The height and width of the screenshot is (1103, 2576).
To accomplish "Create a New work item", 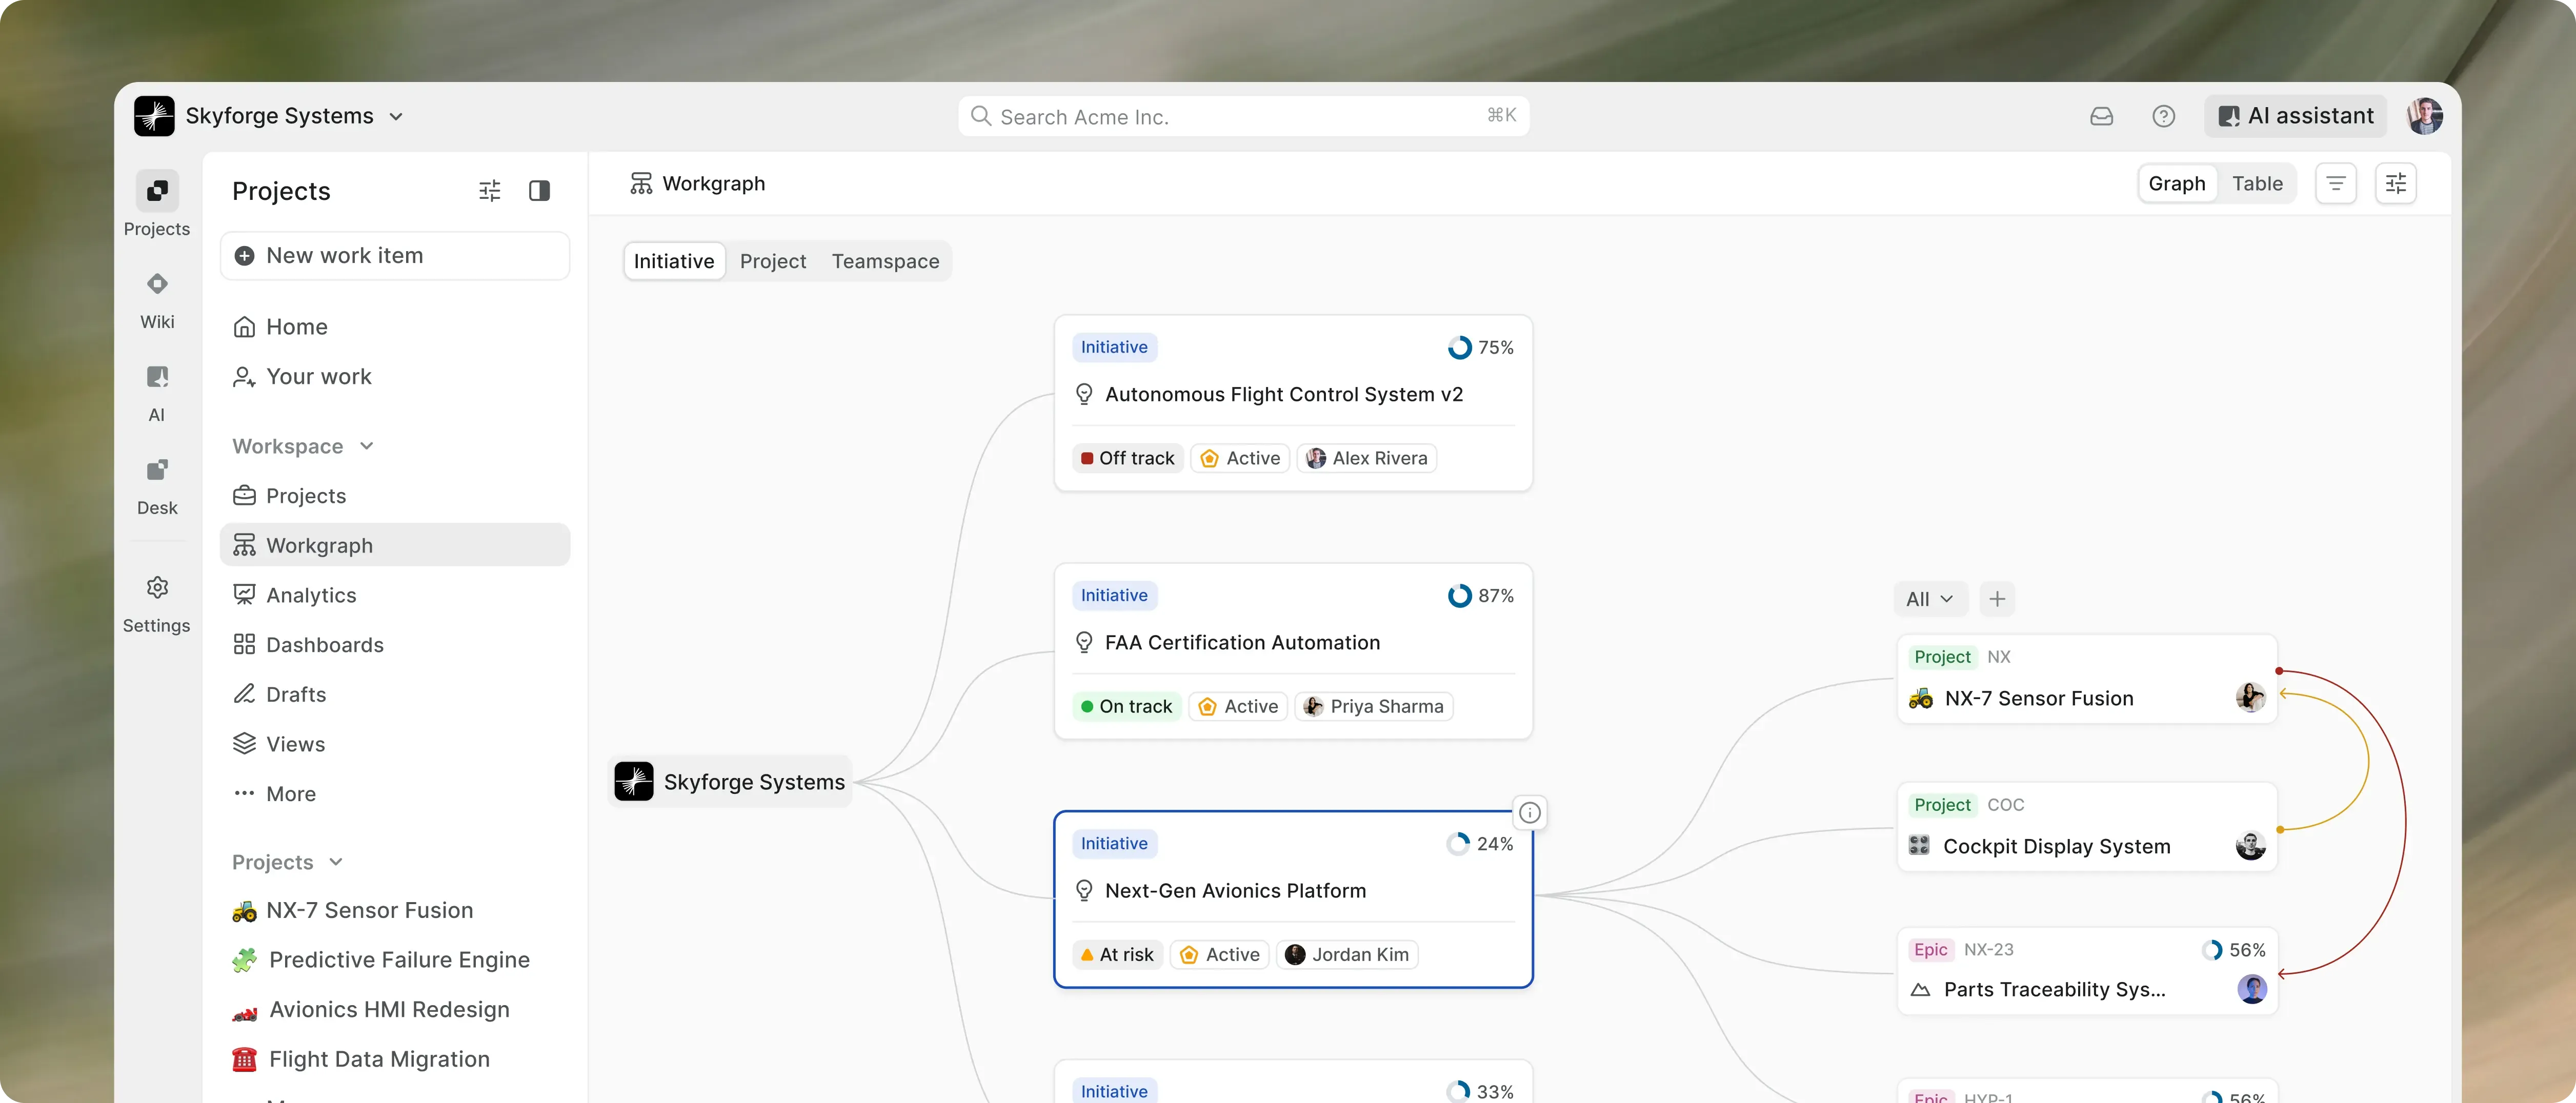I will coord(395,256).
